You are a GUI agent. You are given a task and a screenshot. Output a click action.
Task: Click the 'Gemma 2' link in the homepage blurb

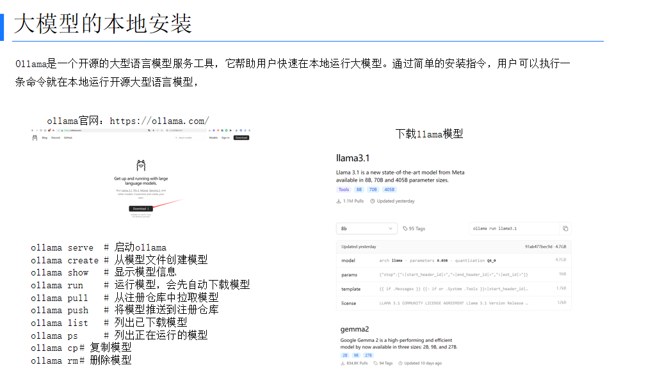(154, 190)
